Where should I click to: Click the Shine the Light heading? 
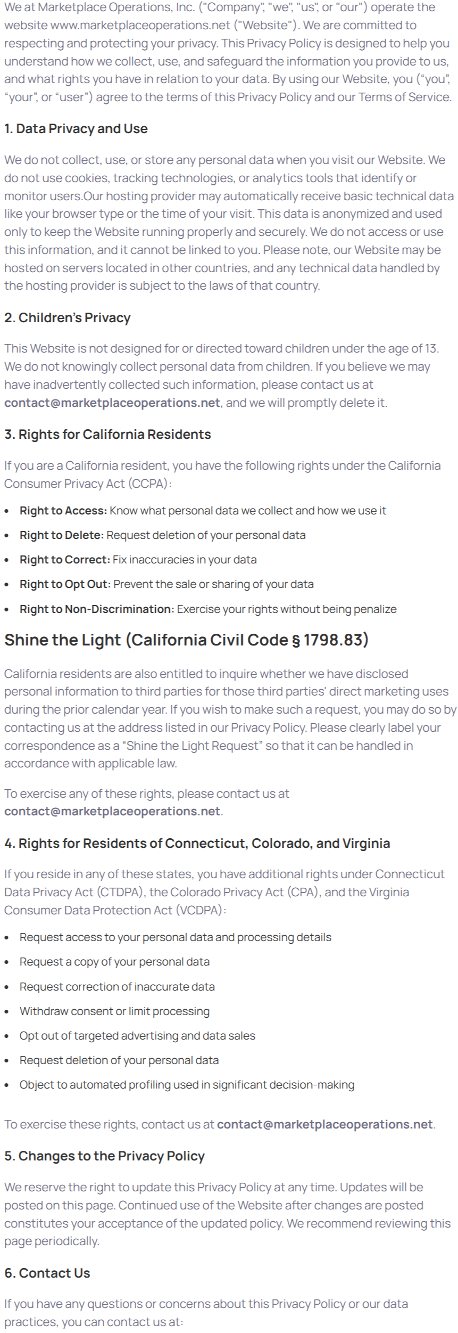(x=186, y=640)
